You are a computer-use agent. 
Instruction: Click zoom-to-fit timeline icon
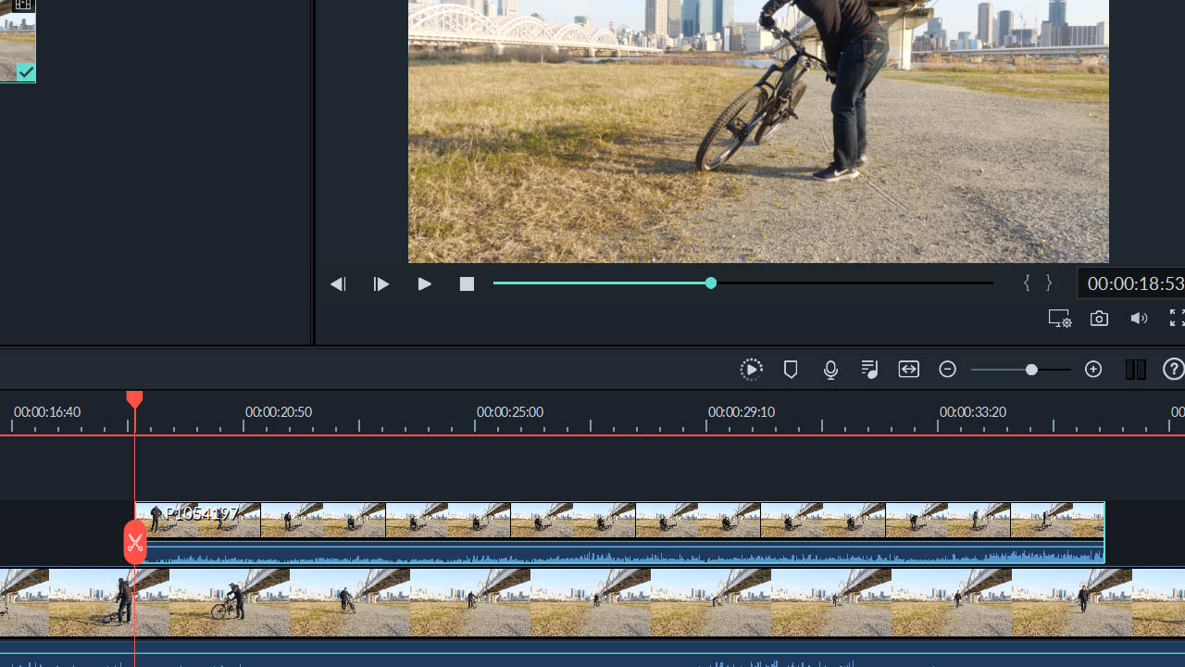[x=909, y=370]
